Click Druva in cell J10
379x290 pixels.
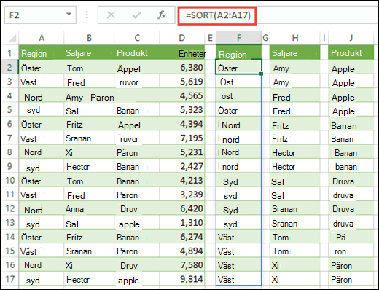tap(343, 181)
